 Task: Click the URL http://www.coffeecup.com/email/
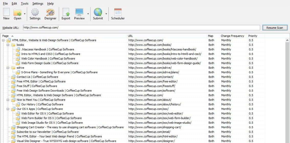click(149, 132)
